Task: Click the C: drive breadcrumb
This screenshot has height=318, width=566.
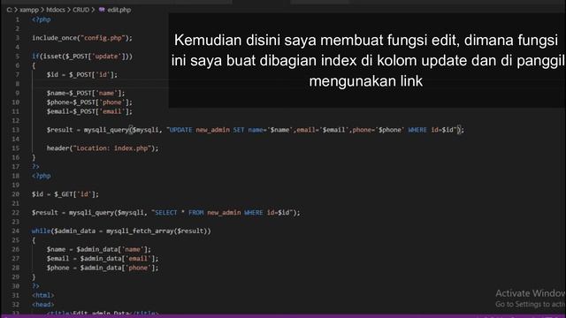Action: (x=10, y=10)
